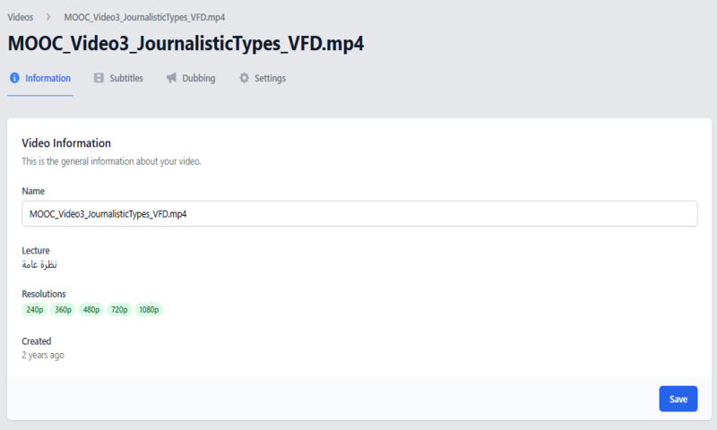
Task: Click the '2 years ago' created value
Action: (x=43, y=355)
